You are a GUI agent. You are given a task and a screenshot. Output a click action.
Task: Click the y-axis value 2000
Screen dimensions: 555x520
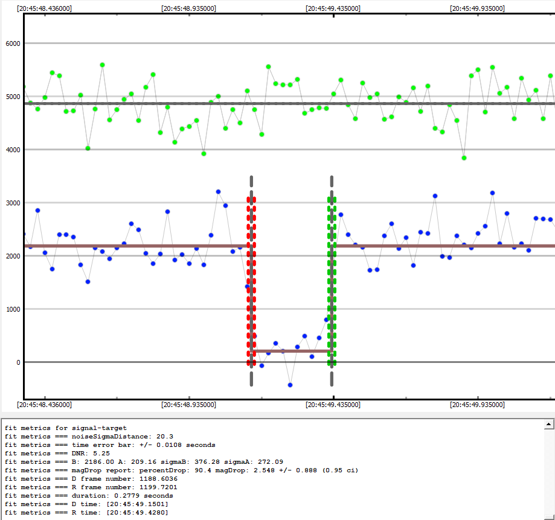(13, 256)
